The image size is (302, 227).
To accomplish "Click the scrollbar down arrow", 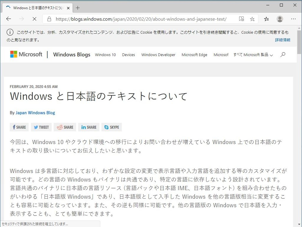I will 299,224.
